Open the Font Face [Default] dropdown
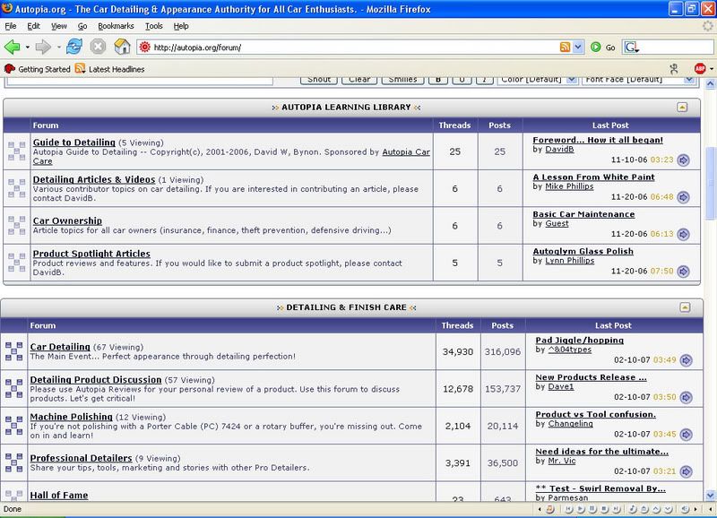The width and height of the screenshot is (717, 518). pos(638,80)
